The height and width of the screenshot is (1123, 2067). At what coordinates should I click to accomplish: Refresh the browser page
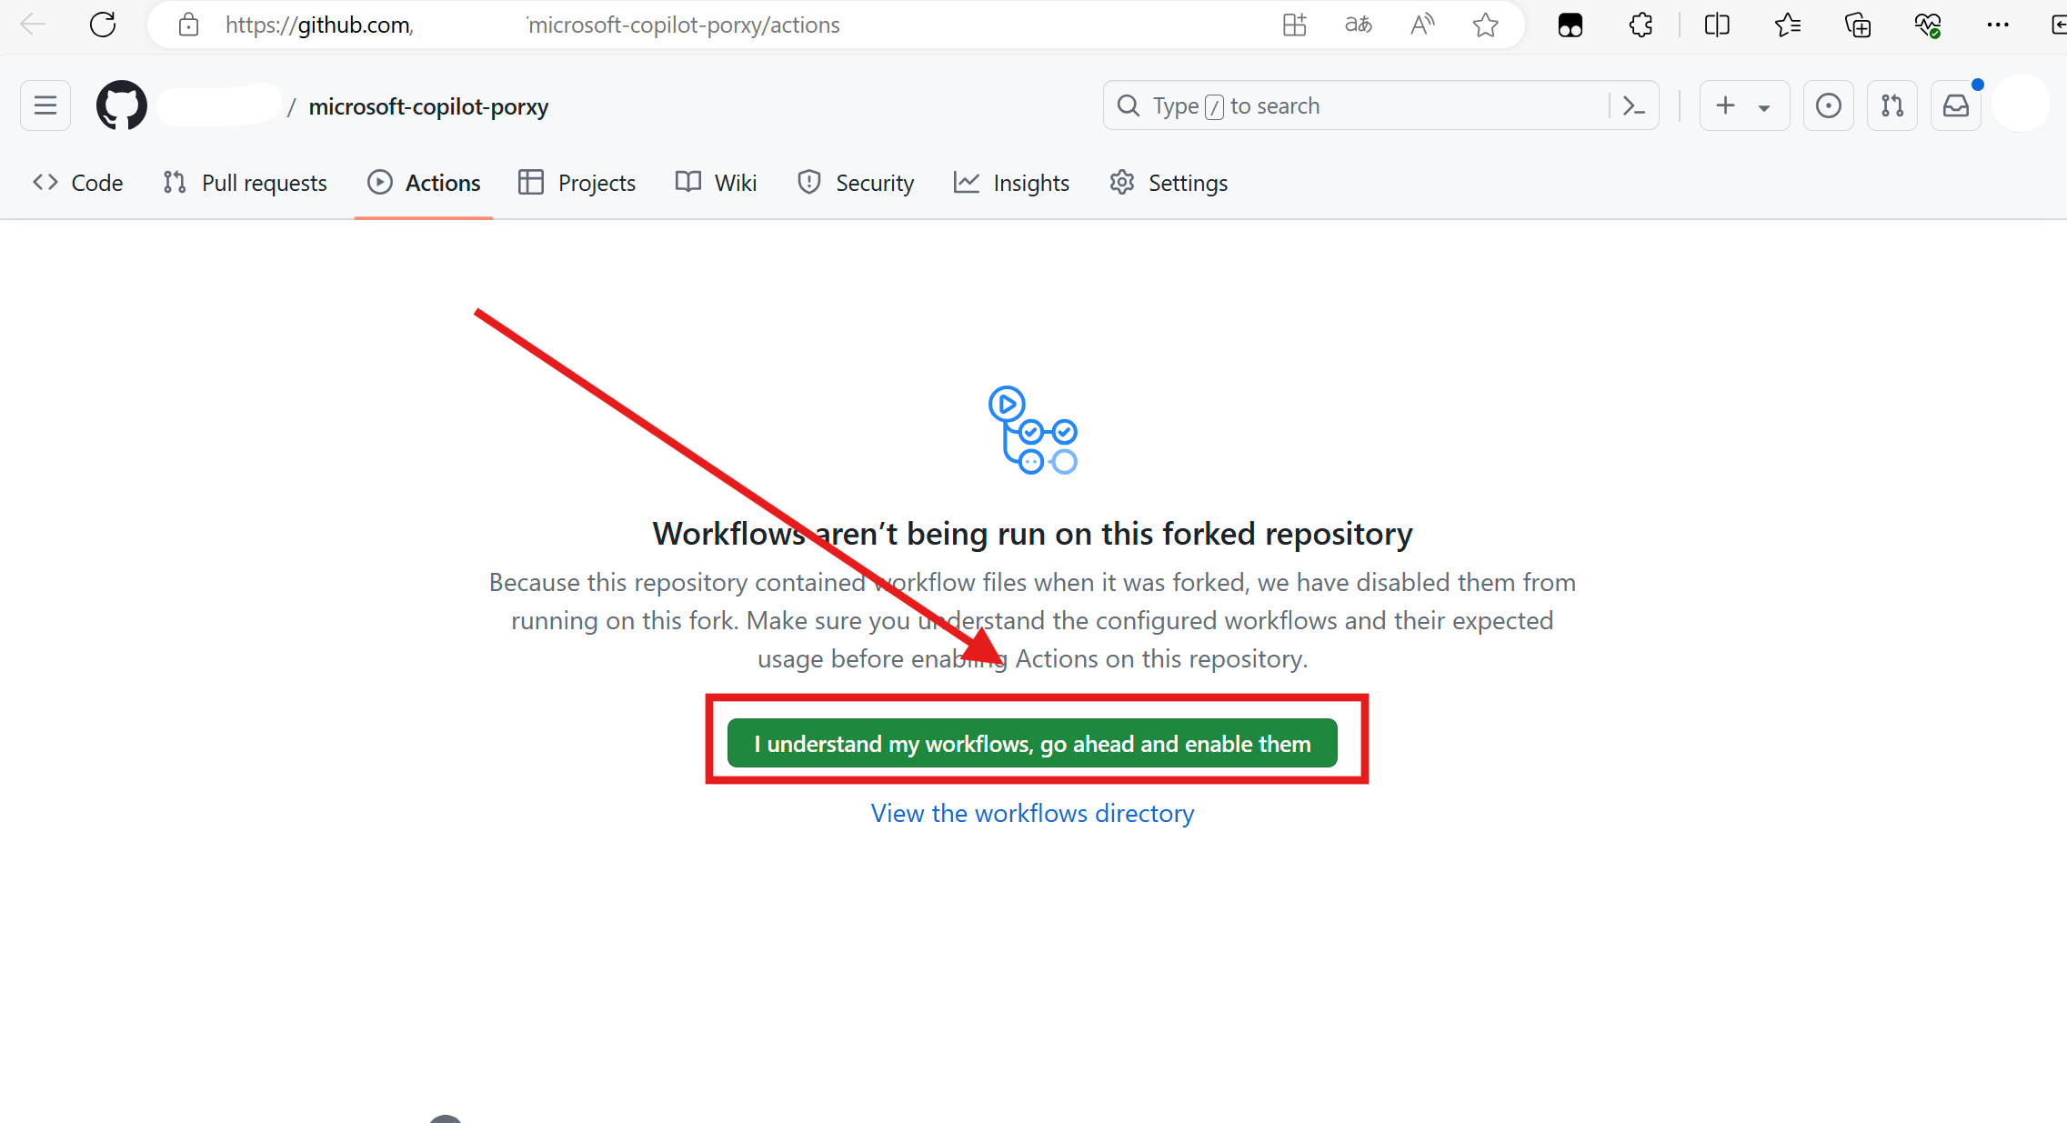point(103,25)
